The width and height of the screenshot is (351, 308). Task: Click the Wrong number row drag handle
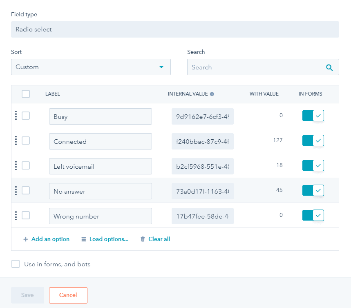pyautogui.click(x=16, y=216)
